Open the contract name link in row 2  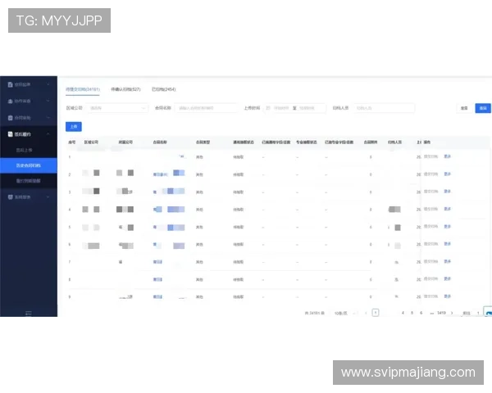(x=169, y=174)
